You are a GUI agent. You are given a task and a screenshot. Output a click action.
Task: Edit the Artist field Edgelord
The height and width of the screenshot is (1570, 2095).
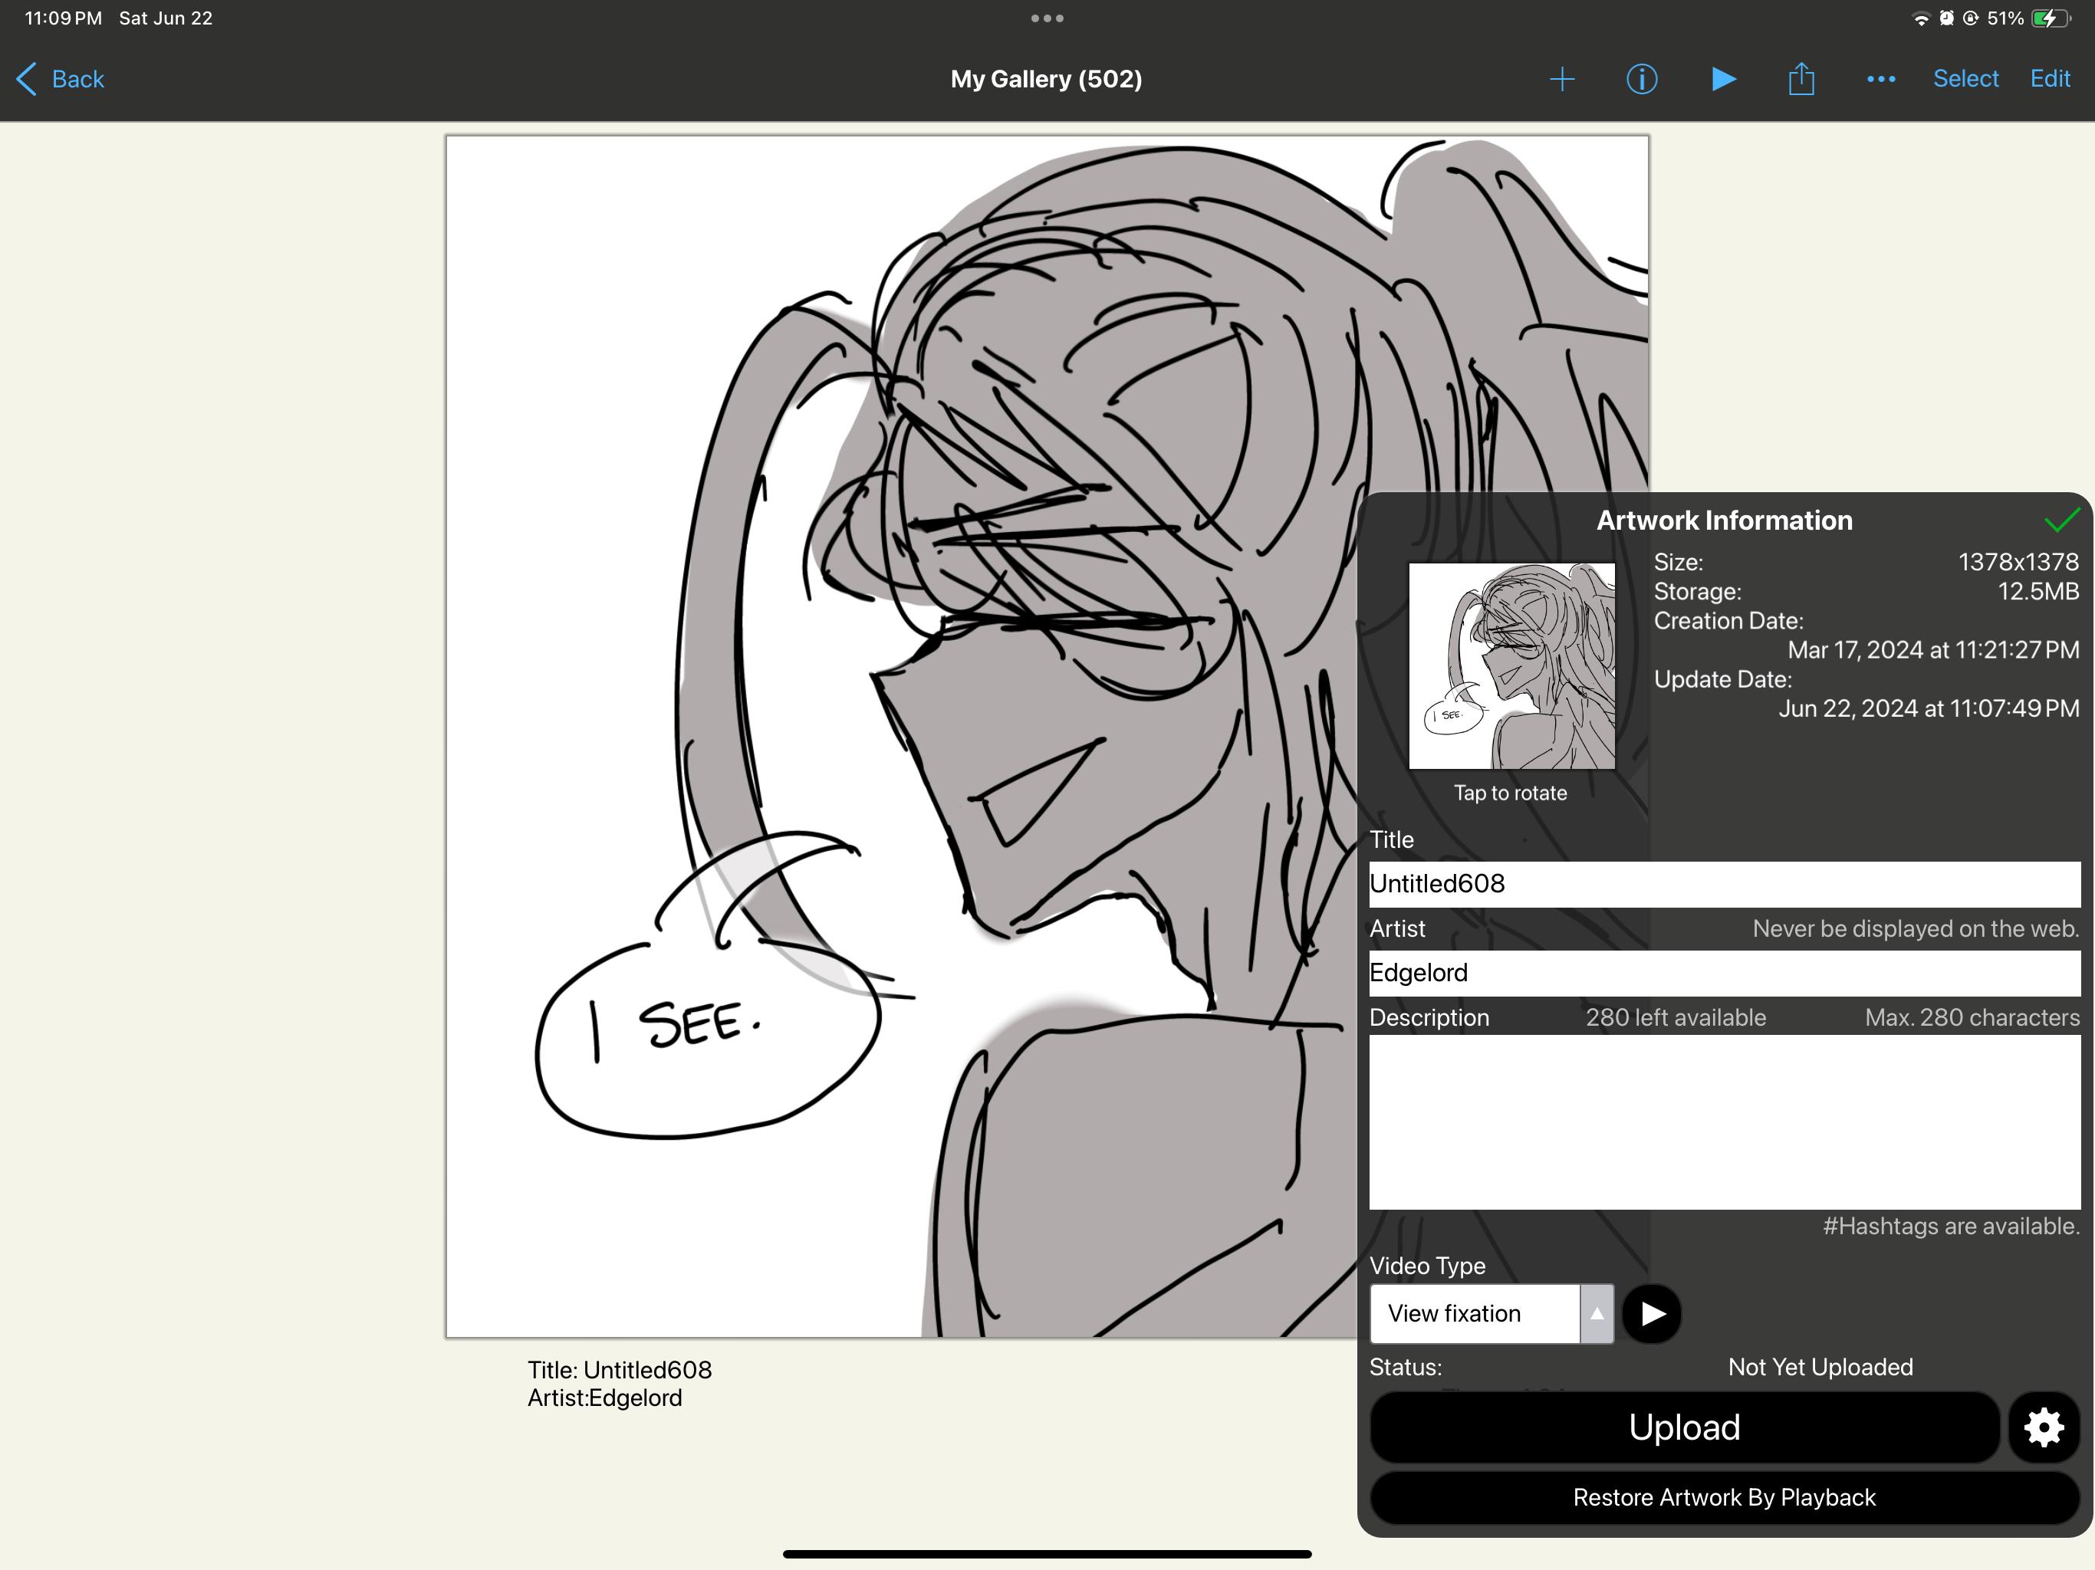click(x=1724, y=973)
